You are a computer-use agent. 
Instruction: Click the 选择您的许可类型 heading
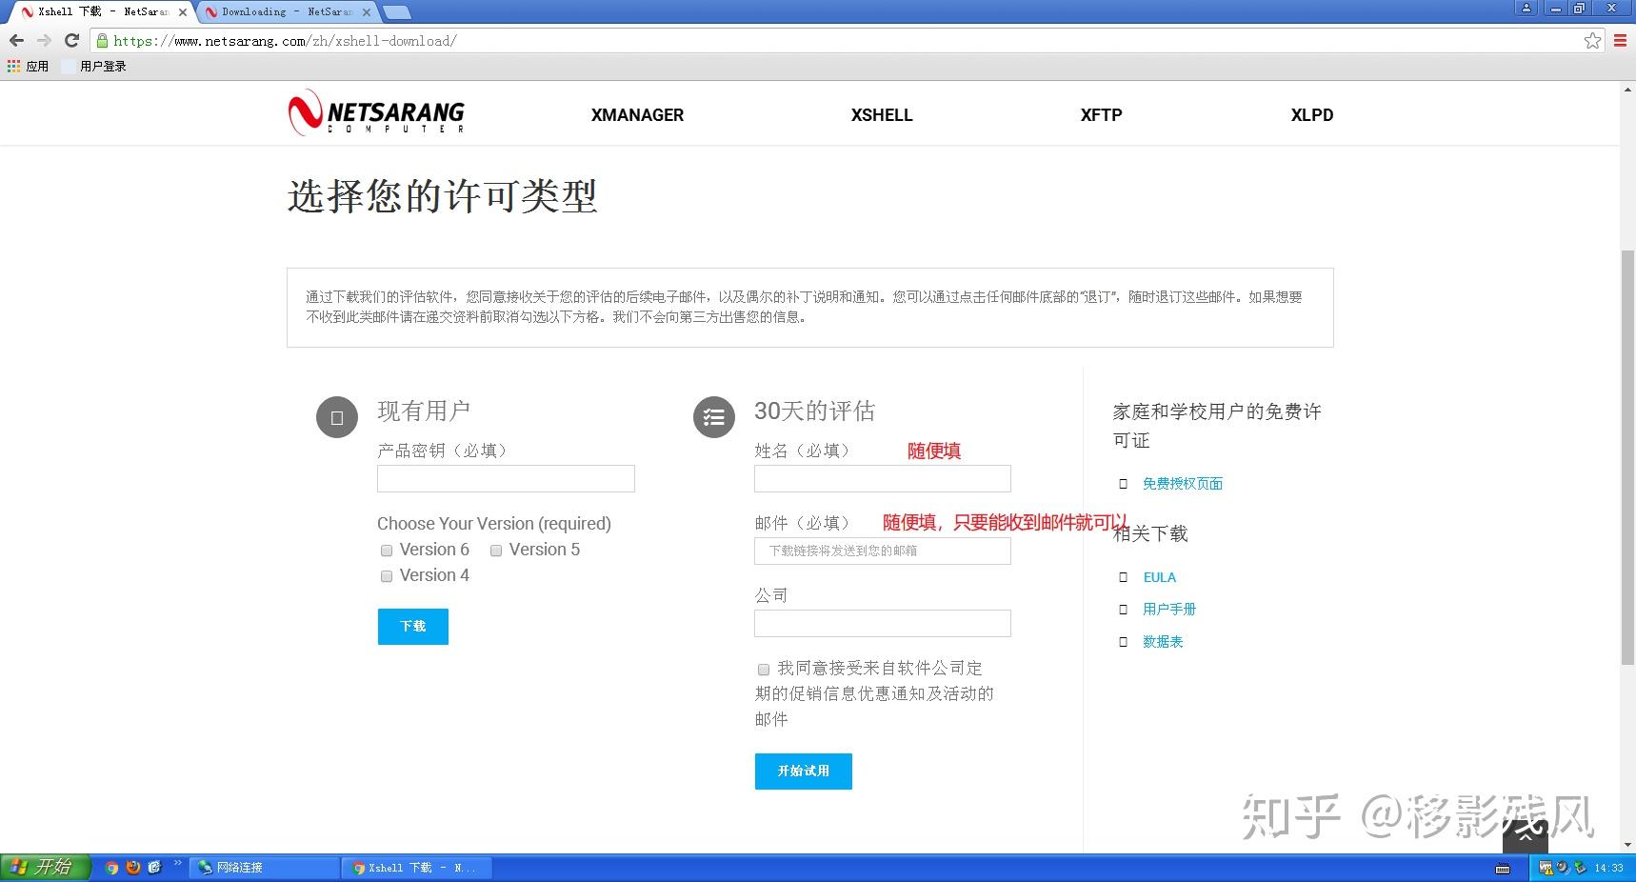click(x=443, y=197)
